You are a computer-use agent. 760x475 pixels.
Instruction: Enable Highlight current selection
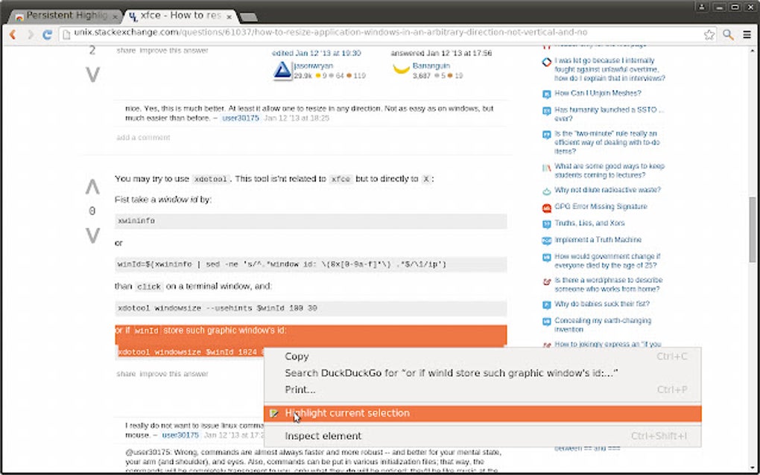[346, 412]
